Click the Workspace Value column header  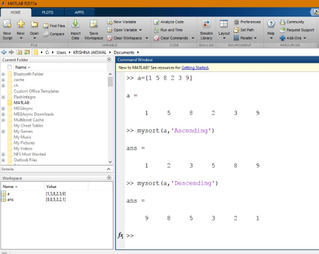pyautogui.click(x=66, y=186)
